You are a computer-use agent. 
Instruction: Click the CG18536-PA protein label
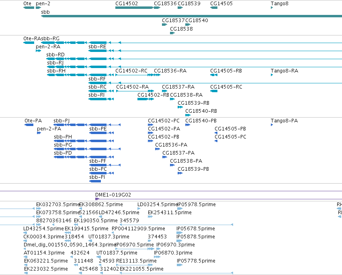click(x=171, y=145)
